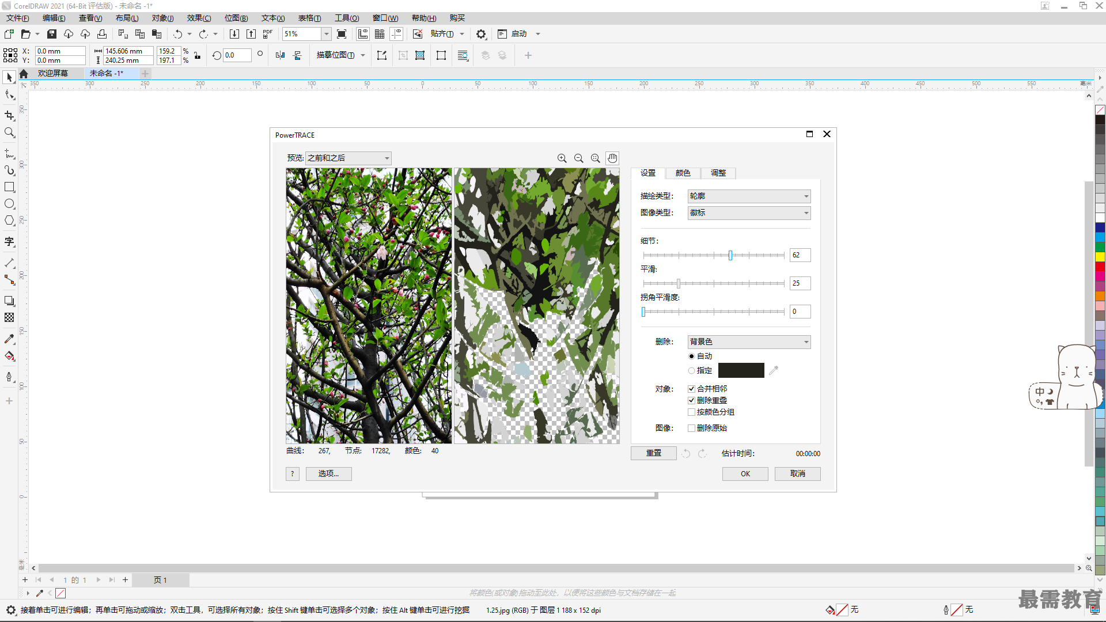
Task: Click the 细节 value field showing 62
Action: (x=800, y=255)
